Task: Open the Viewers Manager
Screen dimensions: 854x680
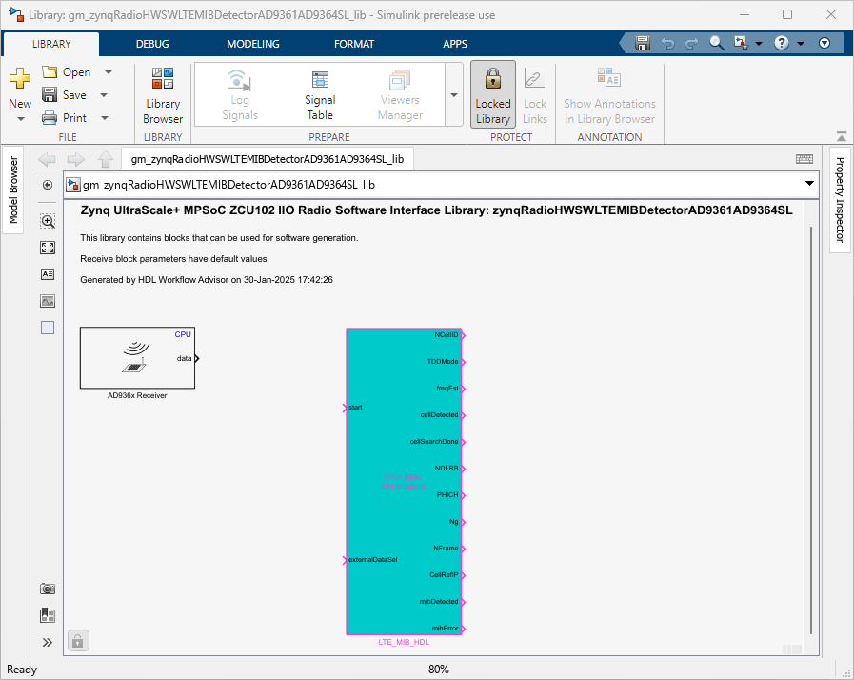Action: click(400, 96)
